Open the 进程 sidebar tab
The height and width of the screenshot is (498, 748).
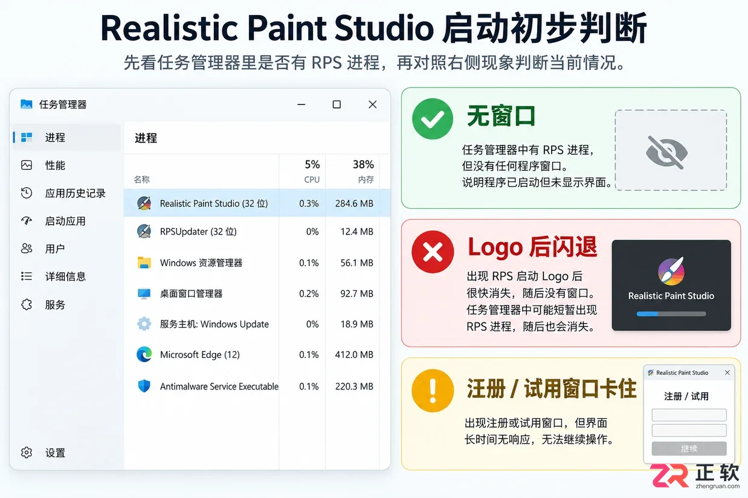coord(67,138)
